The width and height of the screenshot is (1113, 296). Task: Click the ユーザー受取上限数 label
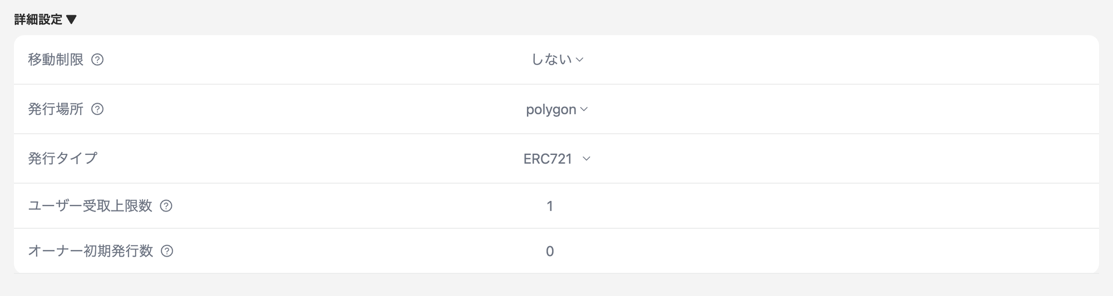90,206
